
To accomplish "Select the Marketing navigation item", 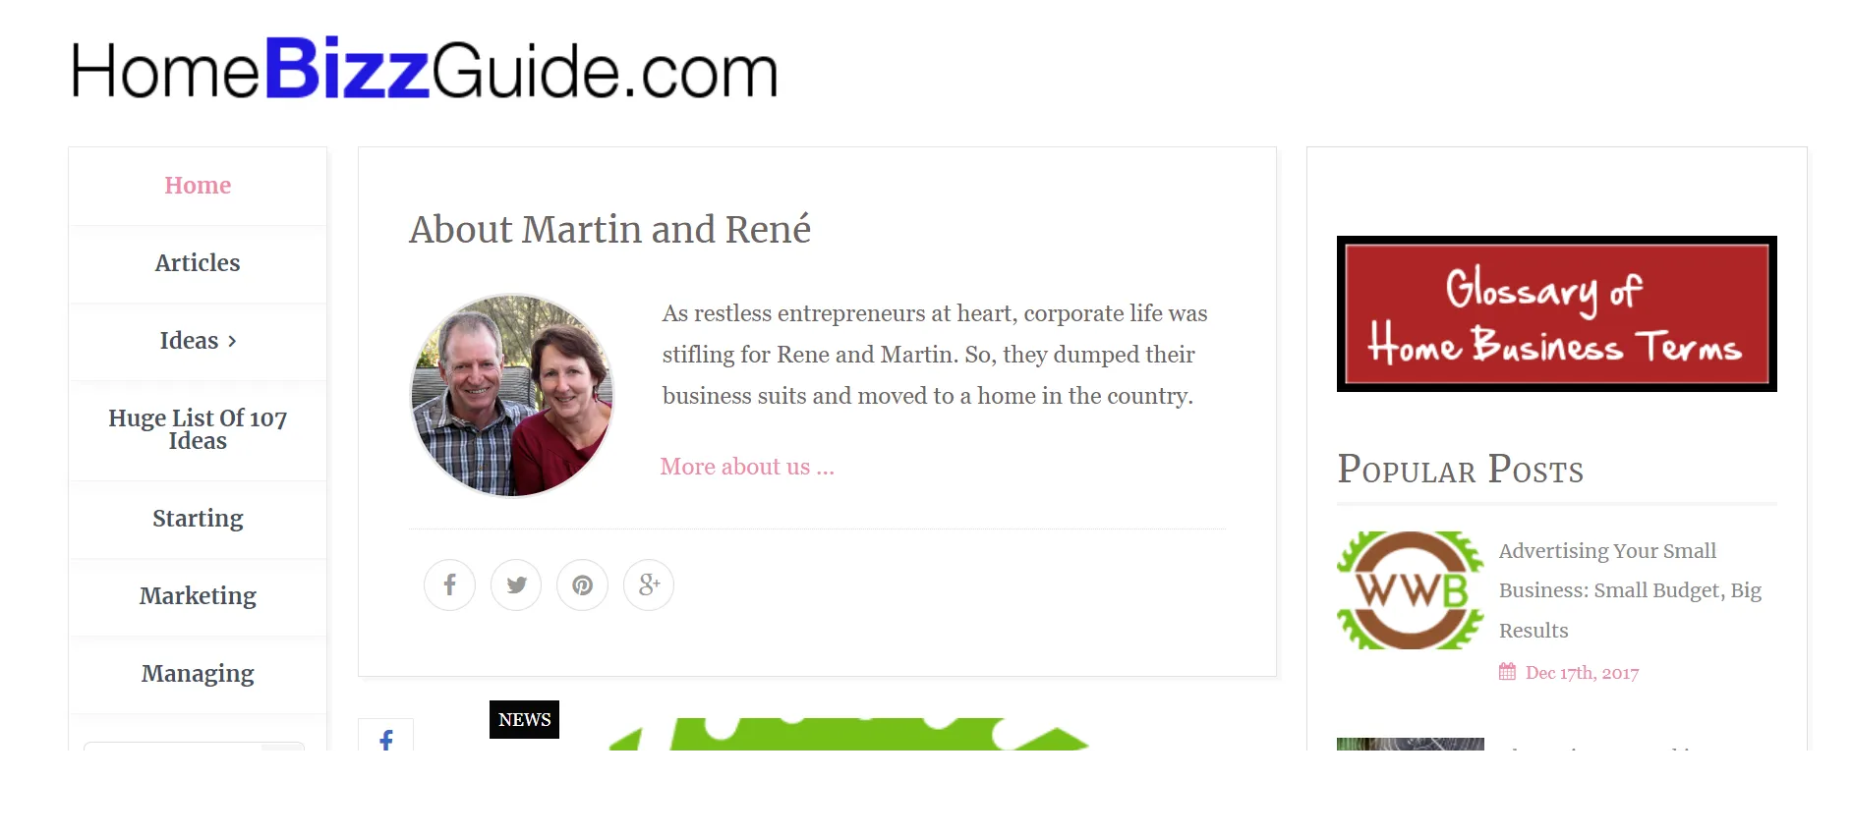I will pyautogui.click(x=197, y=595).
